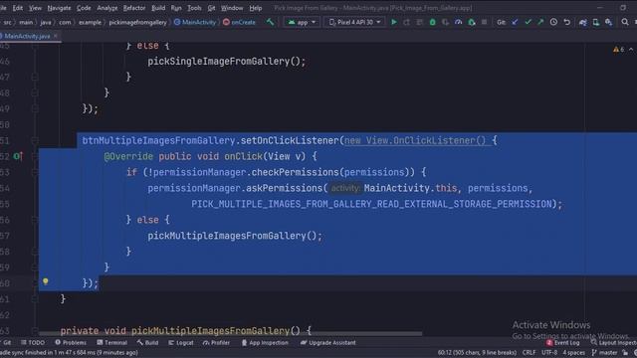
Task: Click the red onCreate method icon in breadcrumbs
Action: click(x=226, y=22)
